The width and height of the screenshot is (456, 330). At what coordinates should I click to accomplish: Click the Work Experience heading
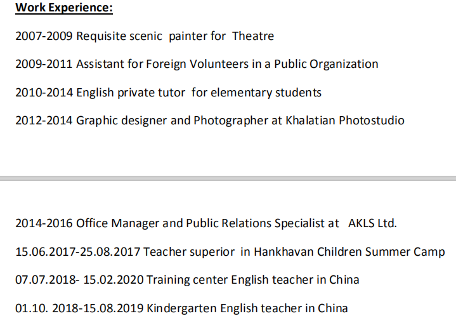pos(63,8)
